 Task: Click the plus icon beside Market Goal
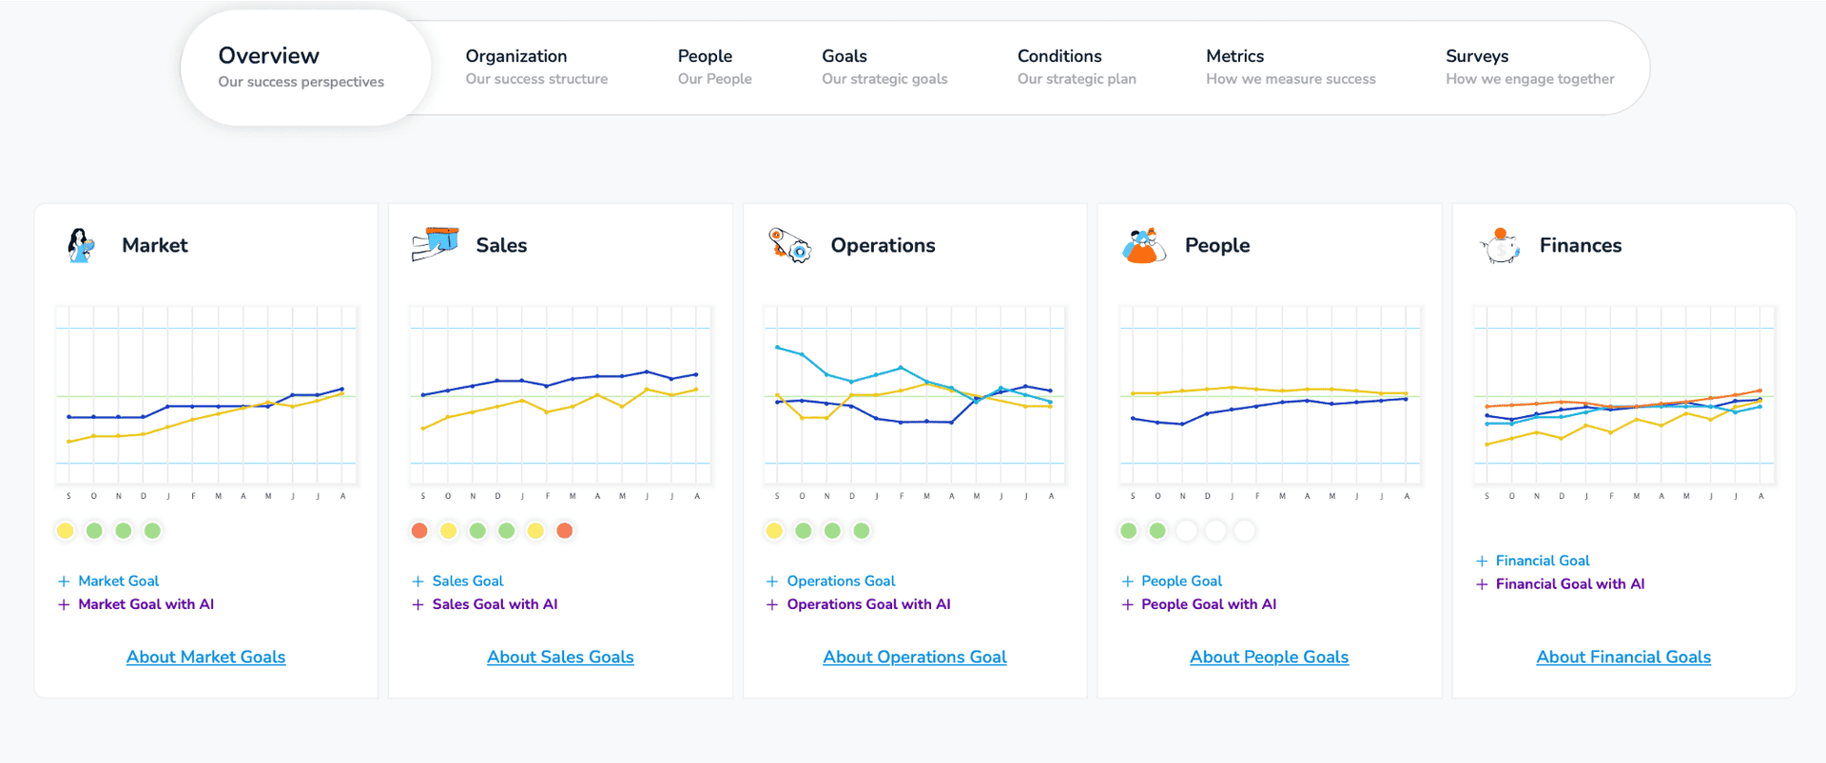tap(64, 582)
